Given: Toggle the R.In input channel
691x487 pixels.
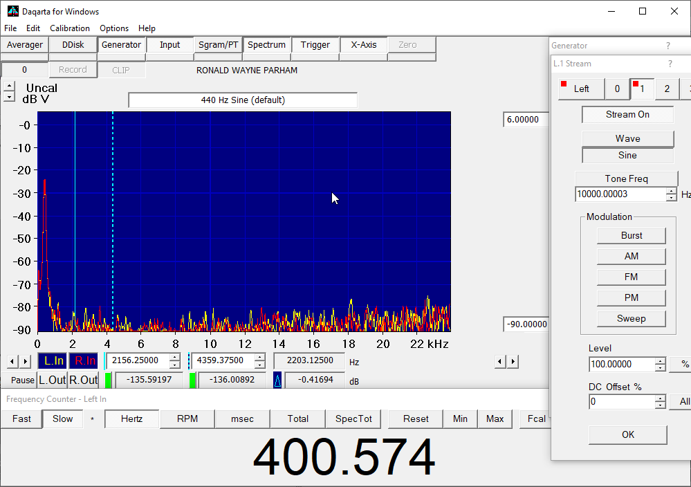Looking at the screenshot, I should pos(85,360).
